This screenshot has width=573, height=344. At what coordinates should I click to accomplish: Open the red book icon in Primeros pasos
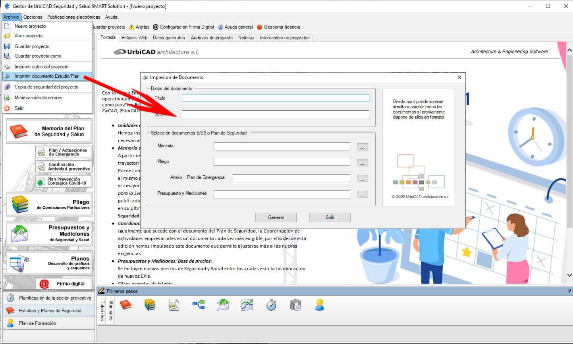click(126, 305)
